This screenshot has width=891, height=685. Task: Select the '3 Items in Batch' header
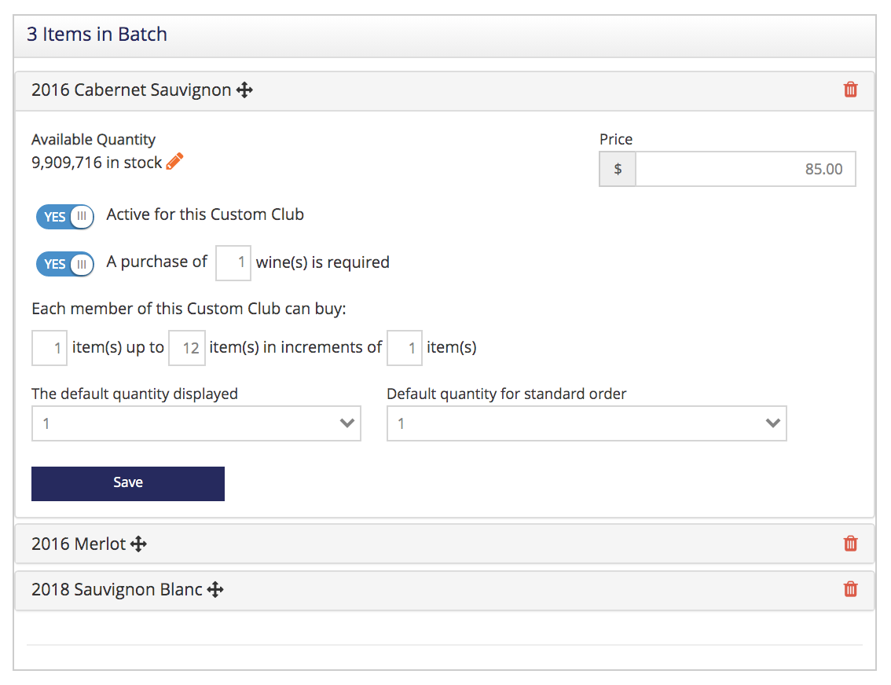[97, 34]
